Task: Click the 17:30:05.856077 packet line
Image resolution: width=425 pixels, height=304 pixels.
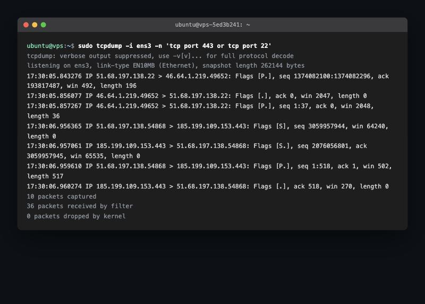Action: click(197, 96)
